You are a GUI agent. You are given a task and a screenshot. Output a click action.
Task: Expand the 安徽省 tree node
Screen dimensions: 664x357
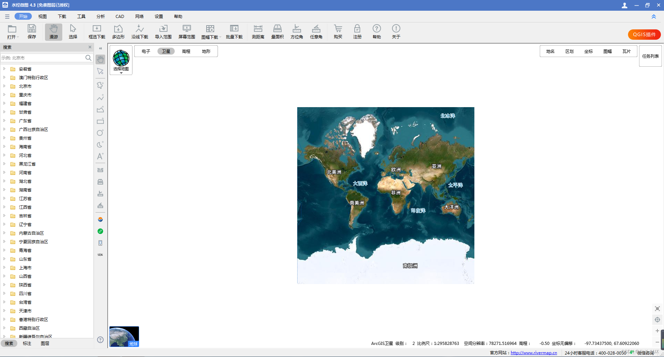tap(4, 69)
